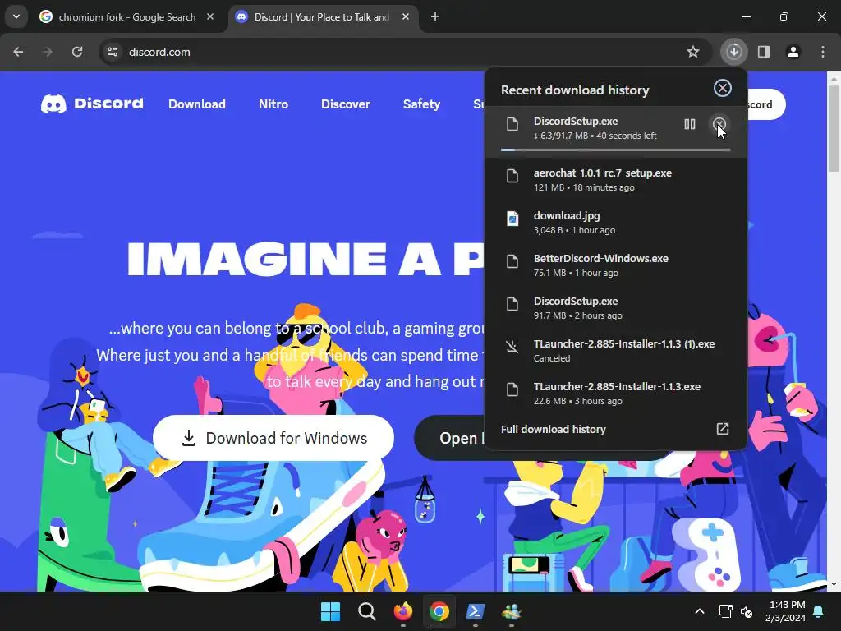Open the Discover nav link
841x631 pixels.
tap(346, 104)
